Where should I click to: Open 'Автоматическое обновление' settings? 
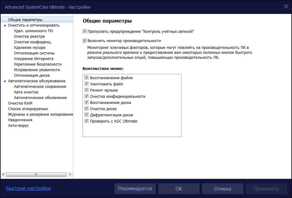click(x=40, y=97)
